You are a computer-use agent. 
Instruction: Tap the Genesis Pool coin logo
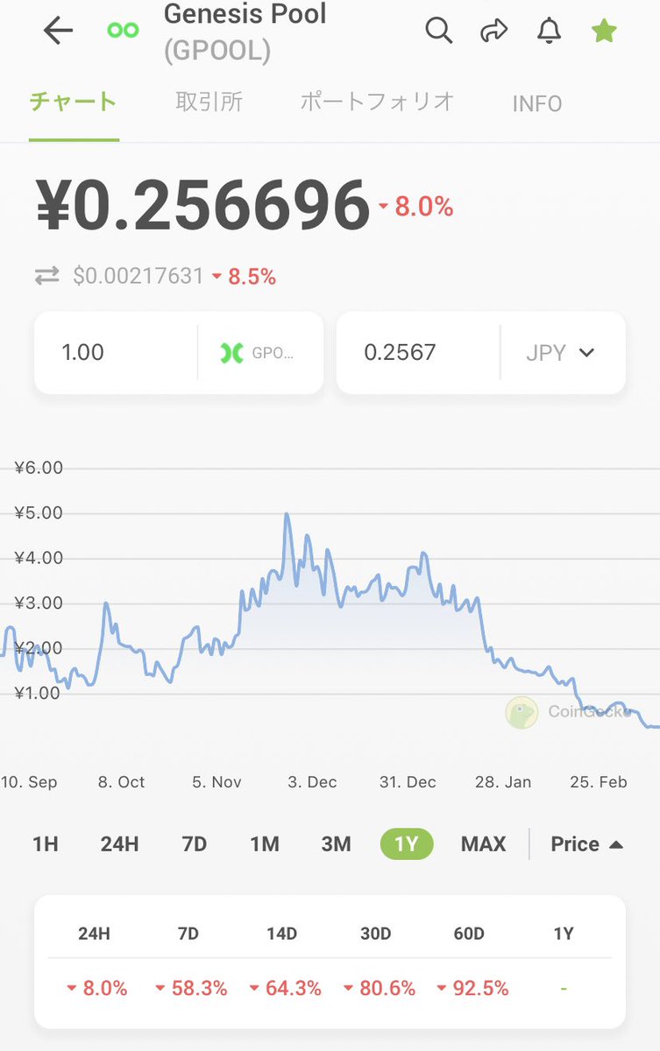point(123,31)
